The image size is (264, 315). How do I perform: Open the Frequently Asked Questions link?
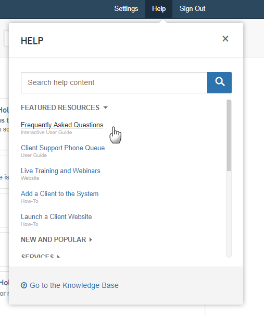[x=62, y=125]
